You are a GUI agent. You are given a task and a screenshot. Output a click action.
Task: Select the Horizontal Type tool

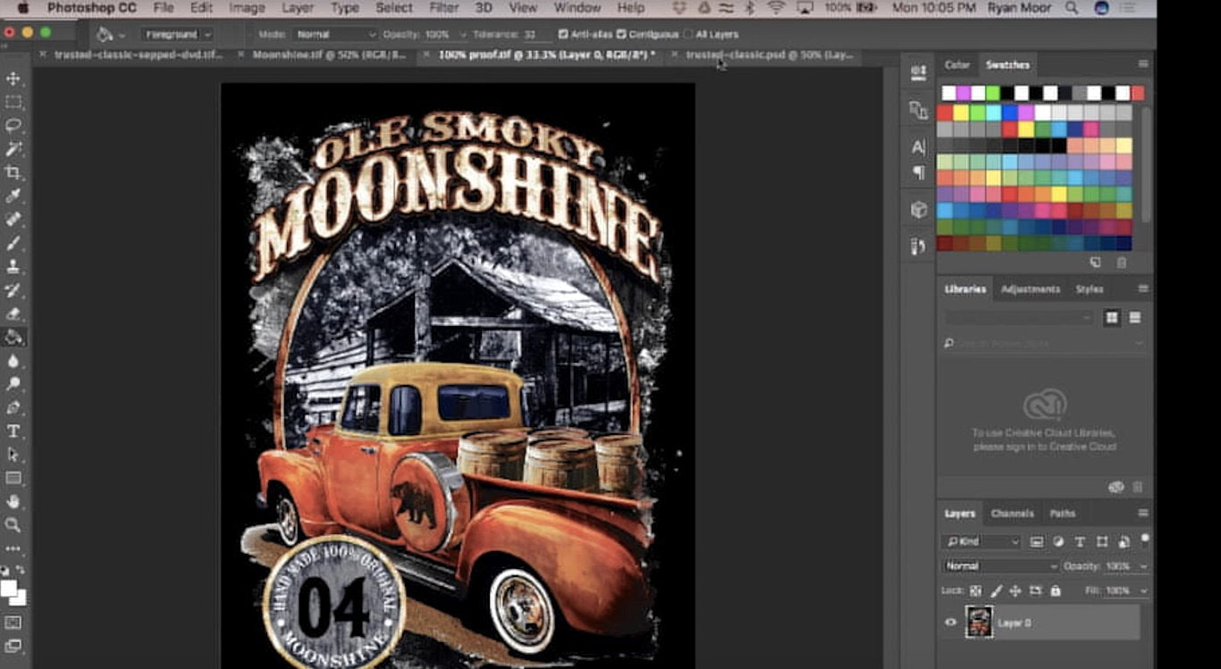point(13,431)
